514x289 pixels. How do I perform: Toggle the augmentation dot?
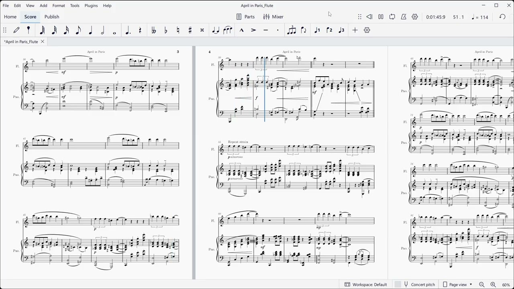[x=128, y=30]
